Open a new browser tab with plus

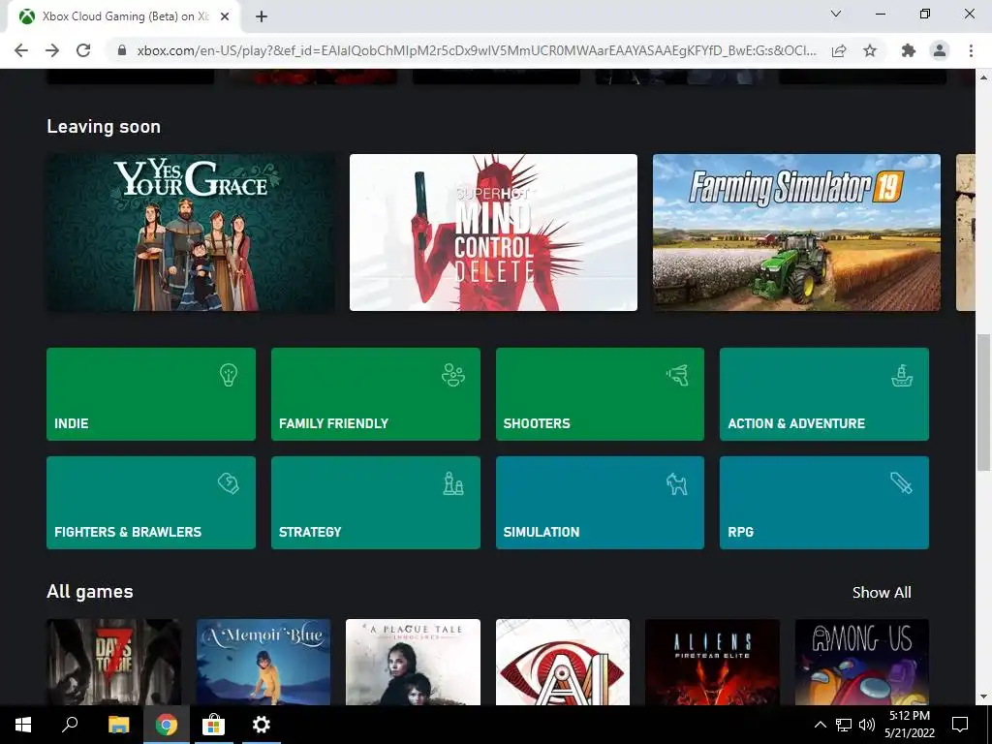click(x=262, y=16)
